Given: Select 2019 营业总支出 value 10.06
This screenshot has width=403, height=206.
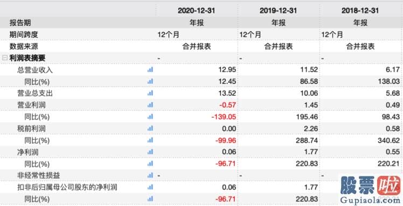Looking at the screenshot, I should click(x=308, y=93).
